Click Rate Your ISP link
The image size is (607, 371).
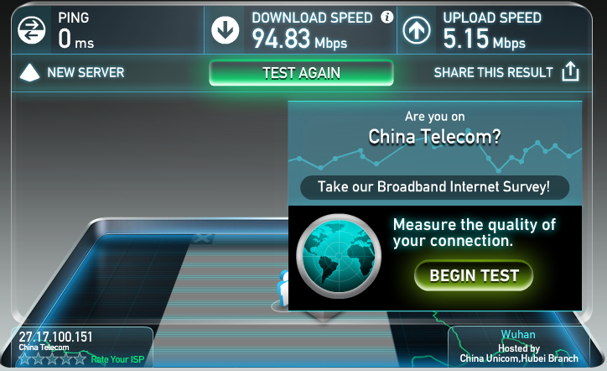[117, 359]
